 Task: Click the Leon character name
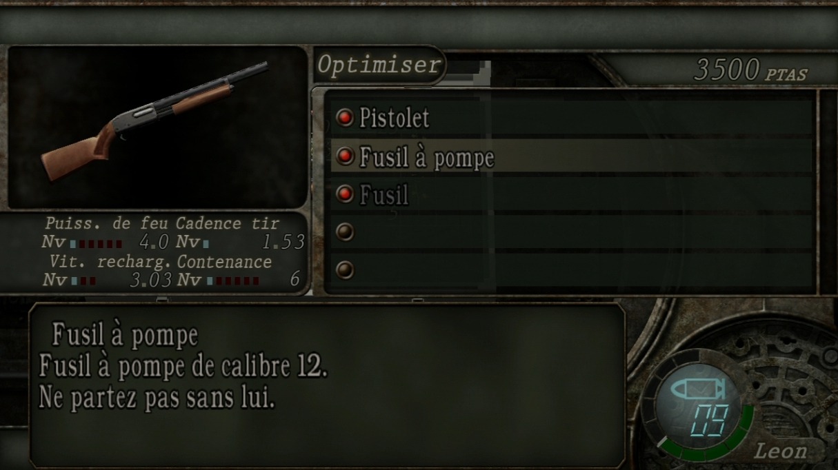pos(779,451)
